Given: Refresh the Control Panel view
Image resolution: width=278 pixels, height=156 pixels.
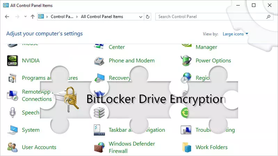Looking at the screenshot, I should coord(147,17).
